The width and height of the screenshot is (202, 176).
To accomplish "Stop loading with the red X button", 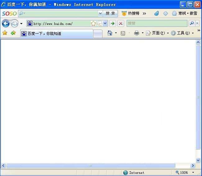I will (x=121, y=23).
